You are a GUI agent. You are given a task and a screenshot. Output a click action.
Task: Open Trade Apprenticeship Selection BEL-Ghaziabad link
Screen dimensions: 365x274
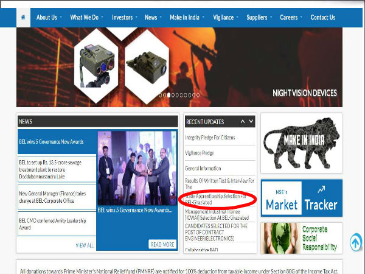coord(216,199)
